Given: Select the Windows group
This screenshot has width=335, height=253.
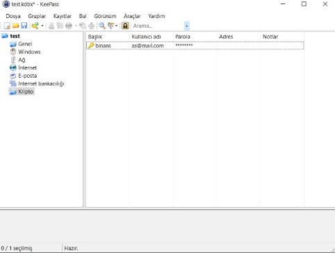Looking at the screenshot, I should tap(29, 51).
